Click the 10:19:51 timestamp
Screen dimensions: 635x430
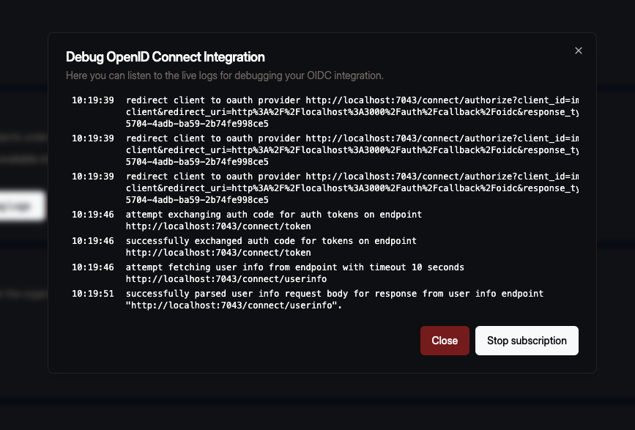(x=92, y=294)
